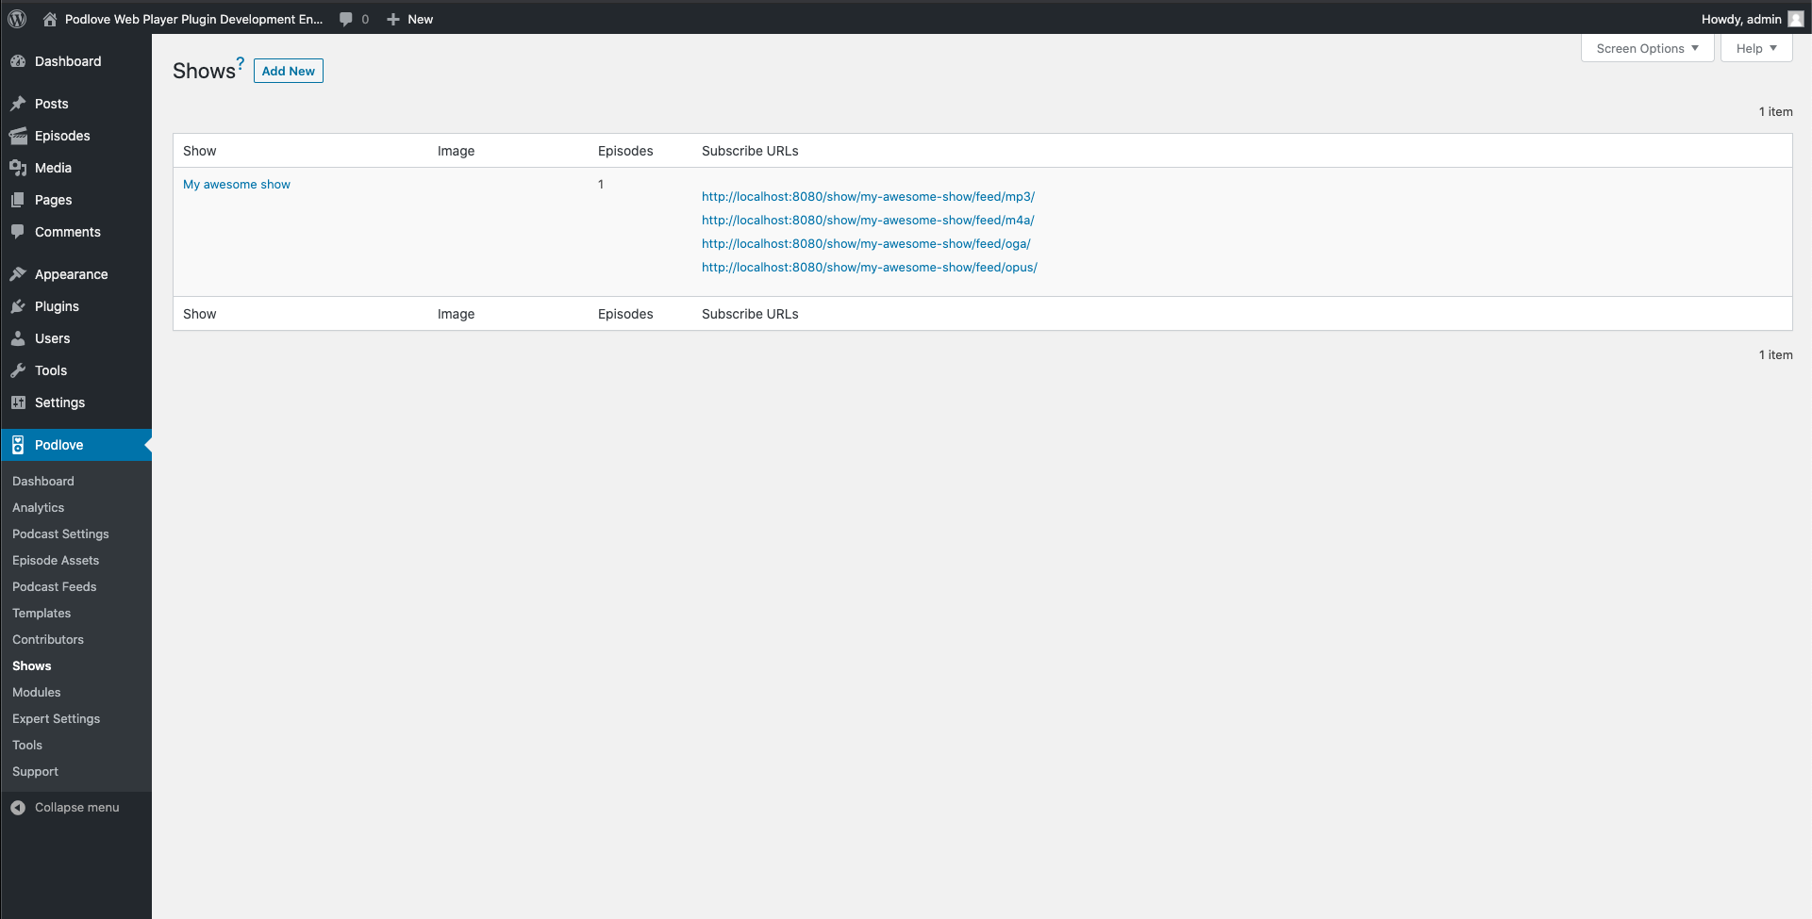
Task: Click the Settings sliders icon
Action: [x=18, y=402]
